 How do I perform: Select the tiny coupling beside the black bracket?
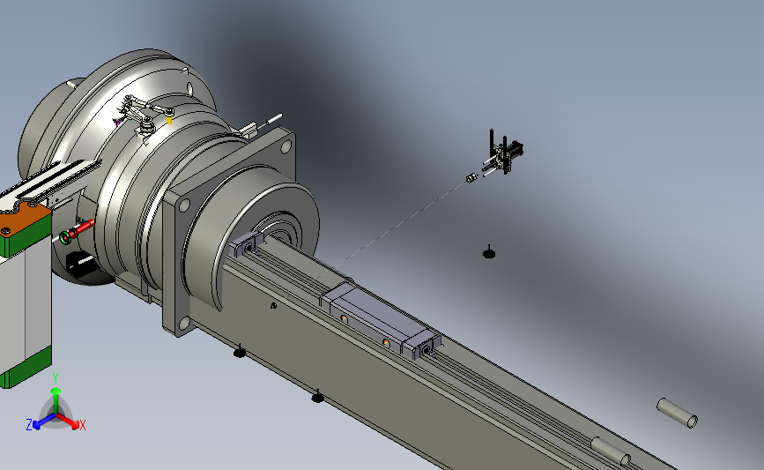point(471,178)
